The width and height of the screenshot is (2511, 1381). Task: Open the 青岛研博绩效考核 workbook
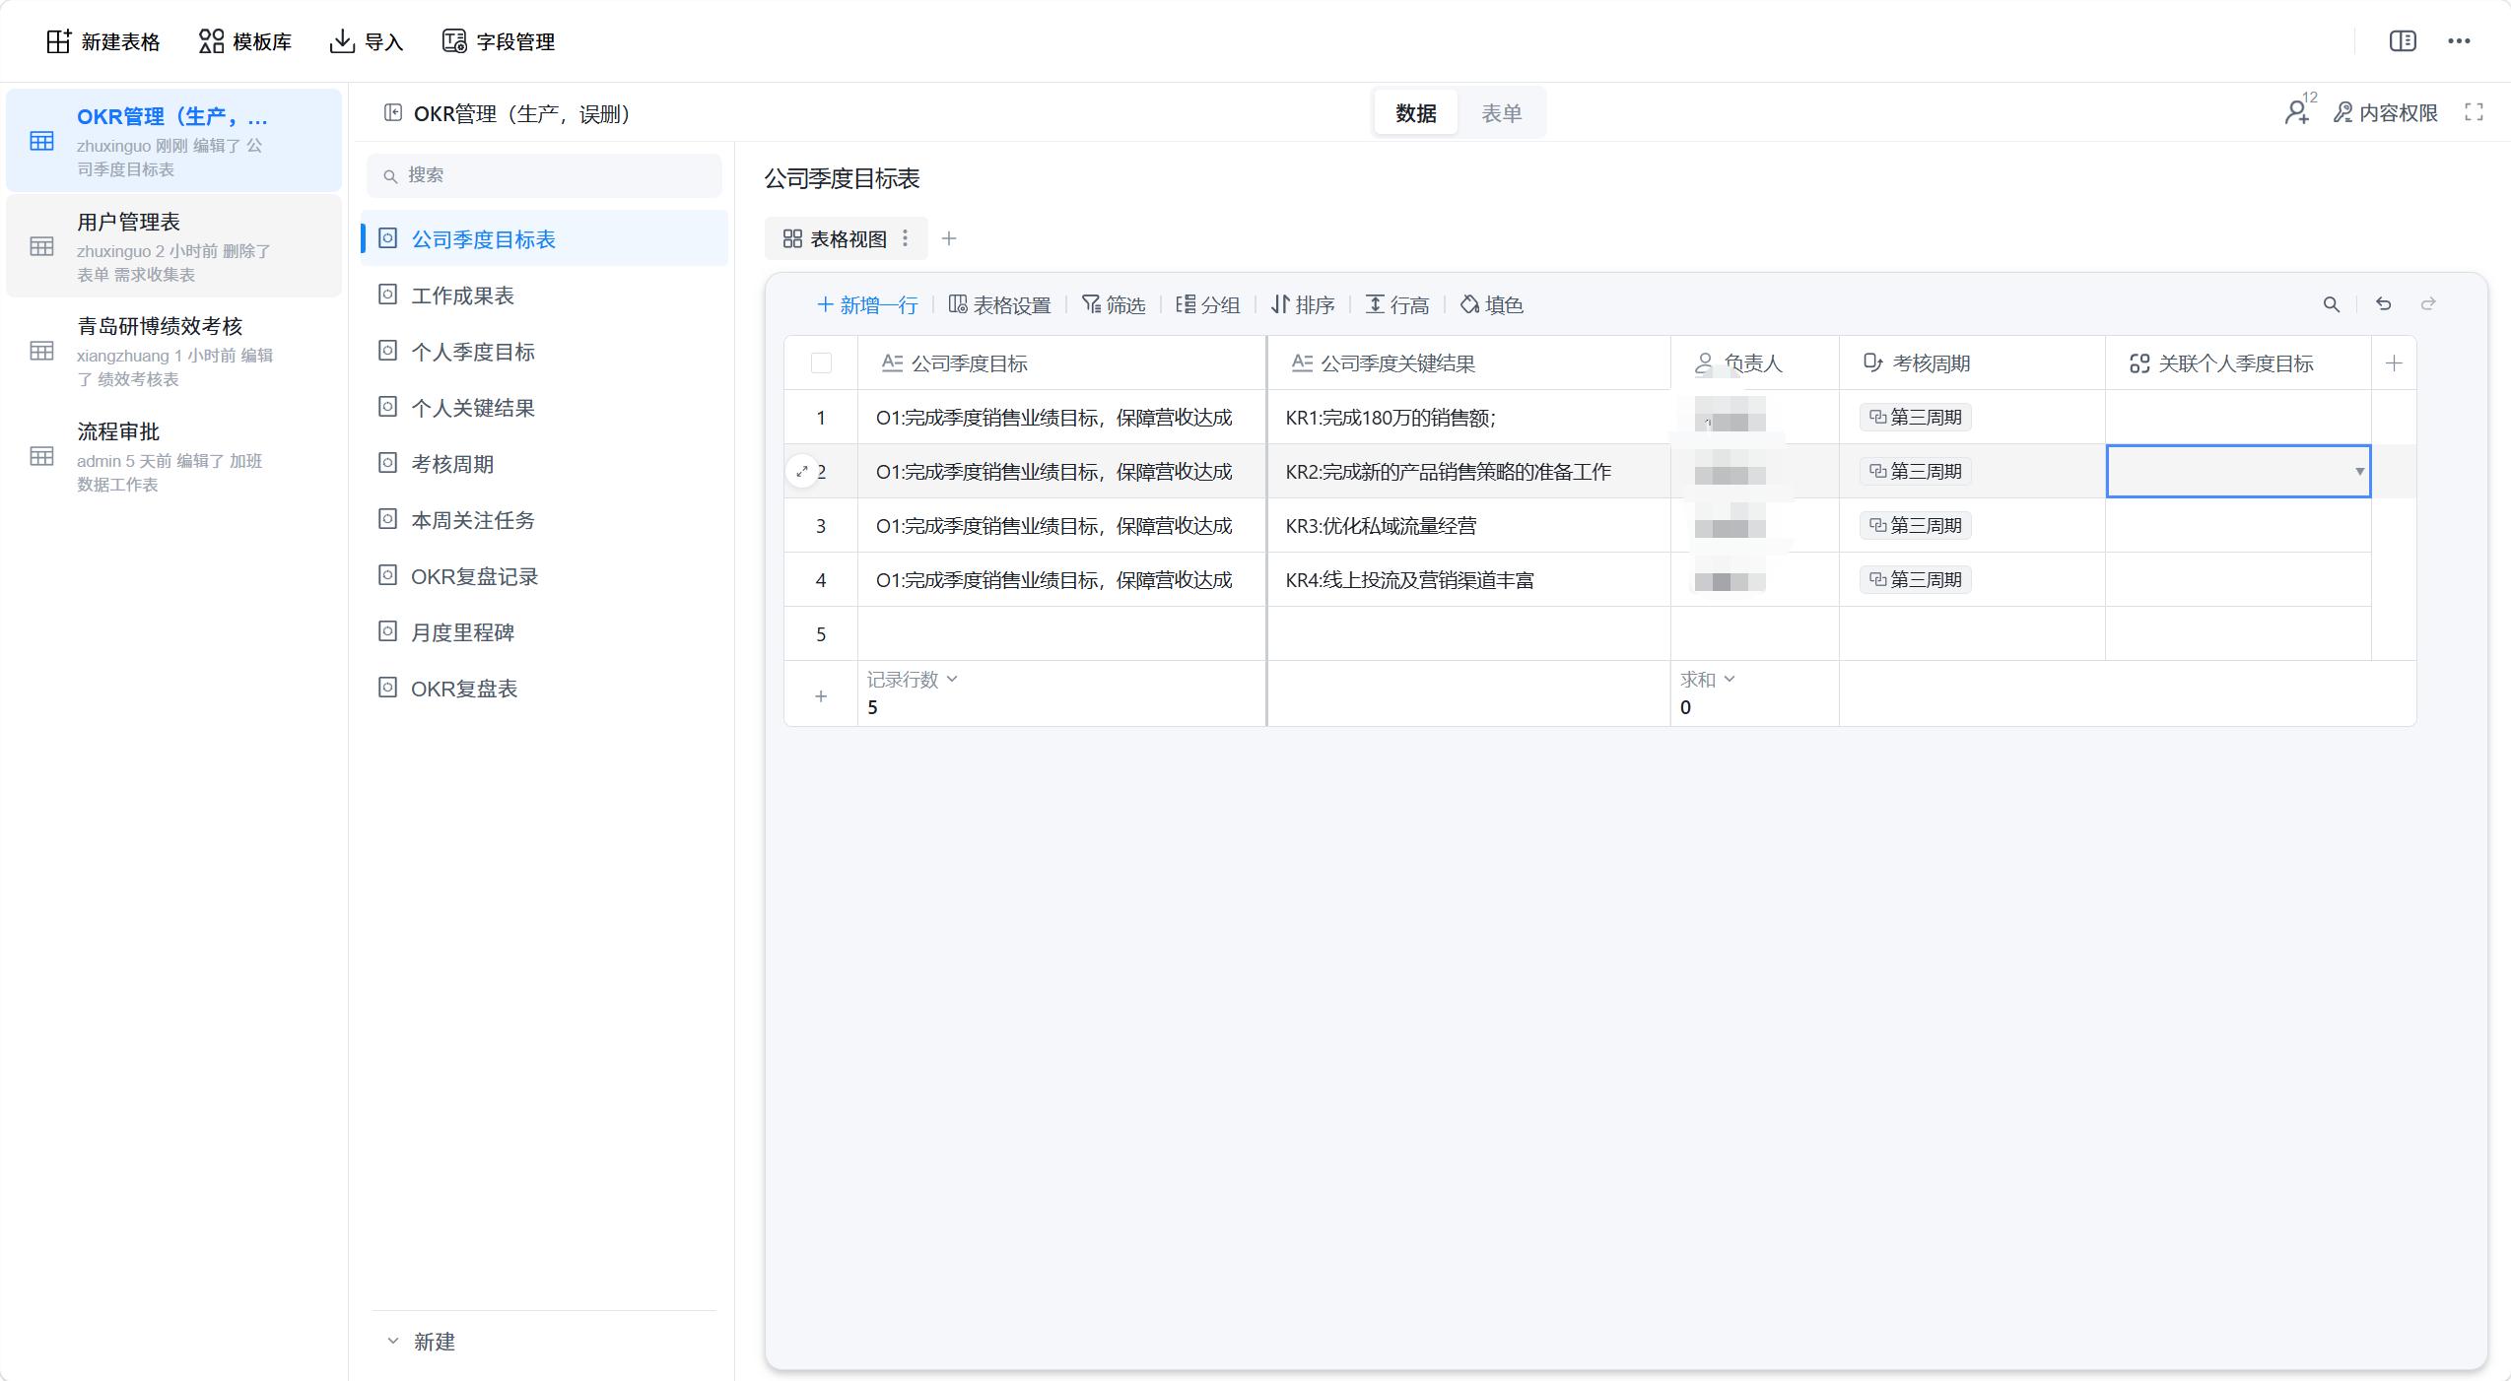[173, 351]
